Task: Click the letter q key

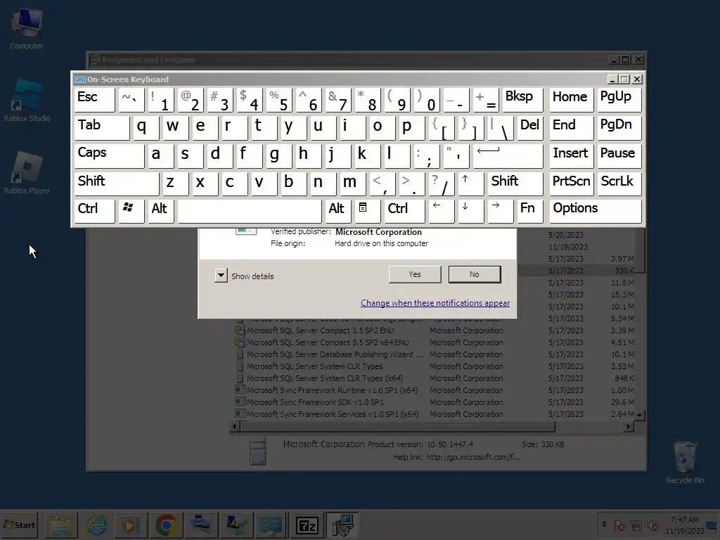Action: coord(146,128)
